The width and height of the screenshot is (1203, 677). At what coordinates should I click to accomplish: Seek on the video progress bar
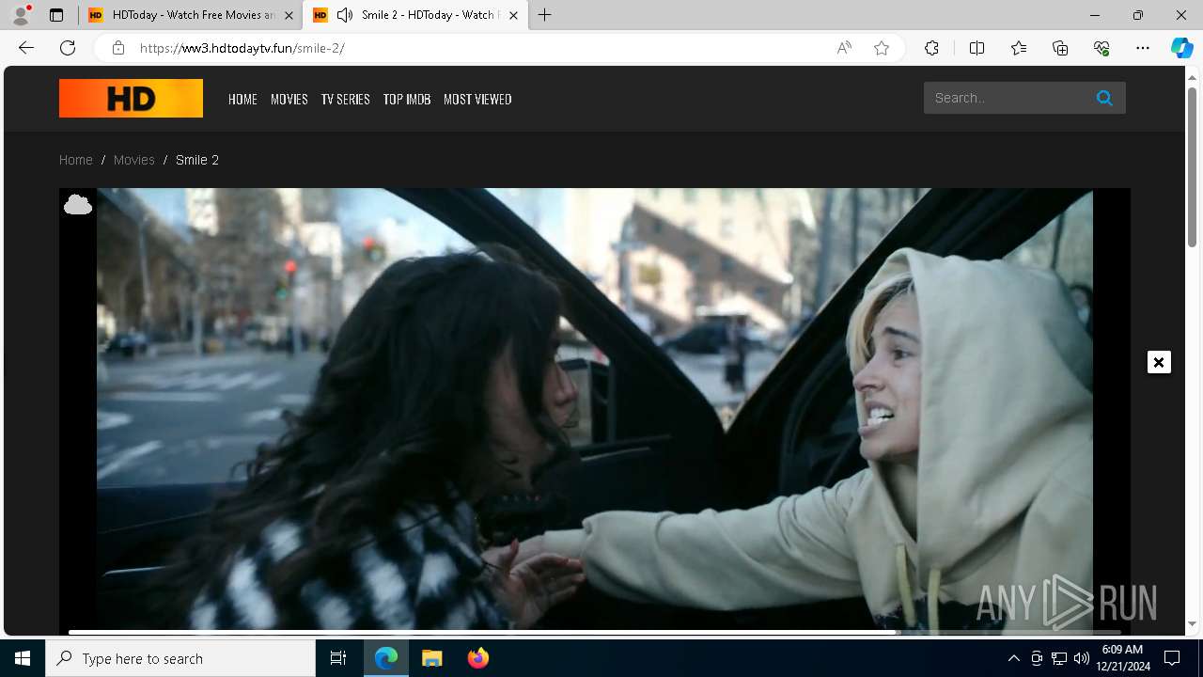coord(595,632)
